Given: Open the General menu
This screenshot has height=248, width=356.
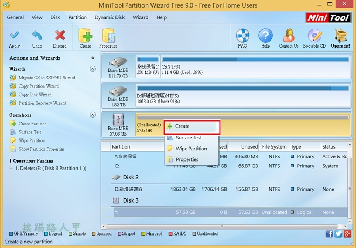Looking at the screenshot, I should pyautogui.click(x=15, y=17).
